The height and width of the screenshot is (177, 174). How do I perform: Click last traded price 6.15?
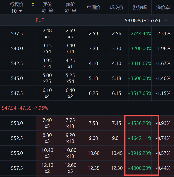click(117, 93)
